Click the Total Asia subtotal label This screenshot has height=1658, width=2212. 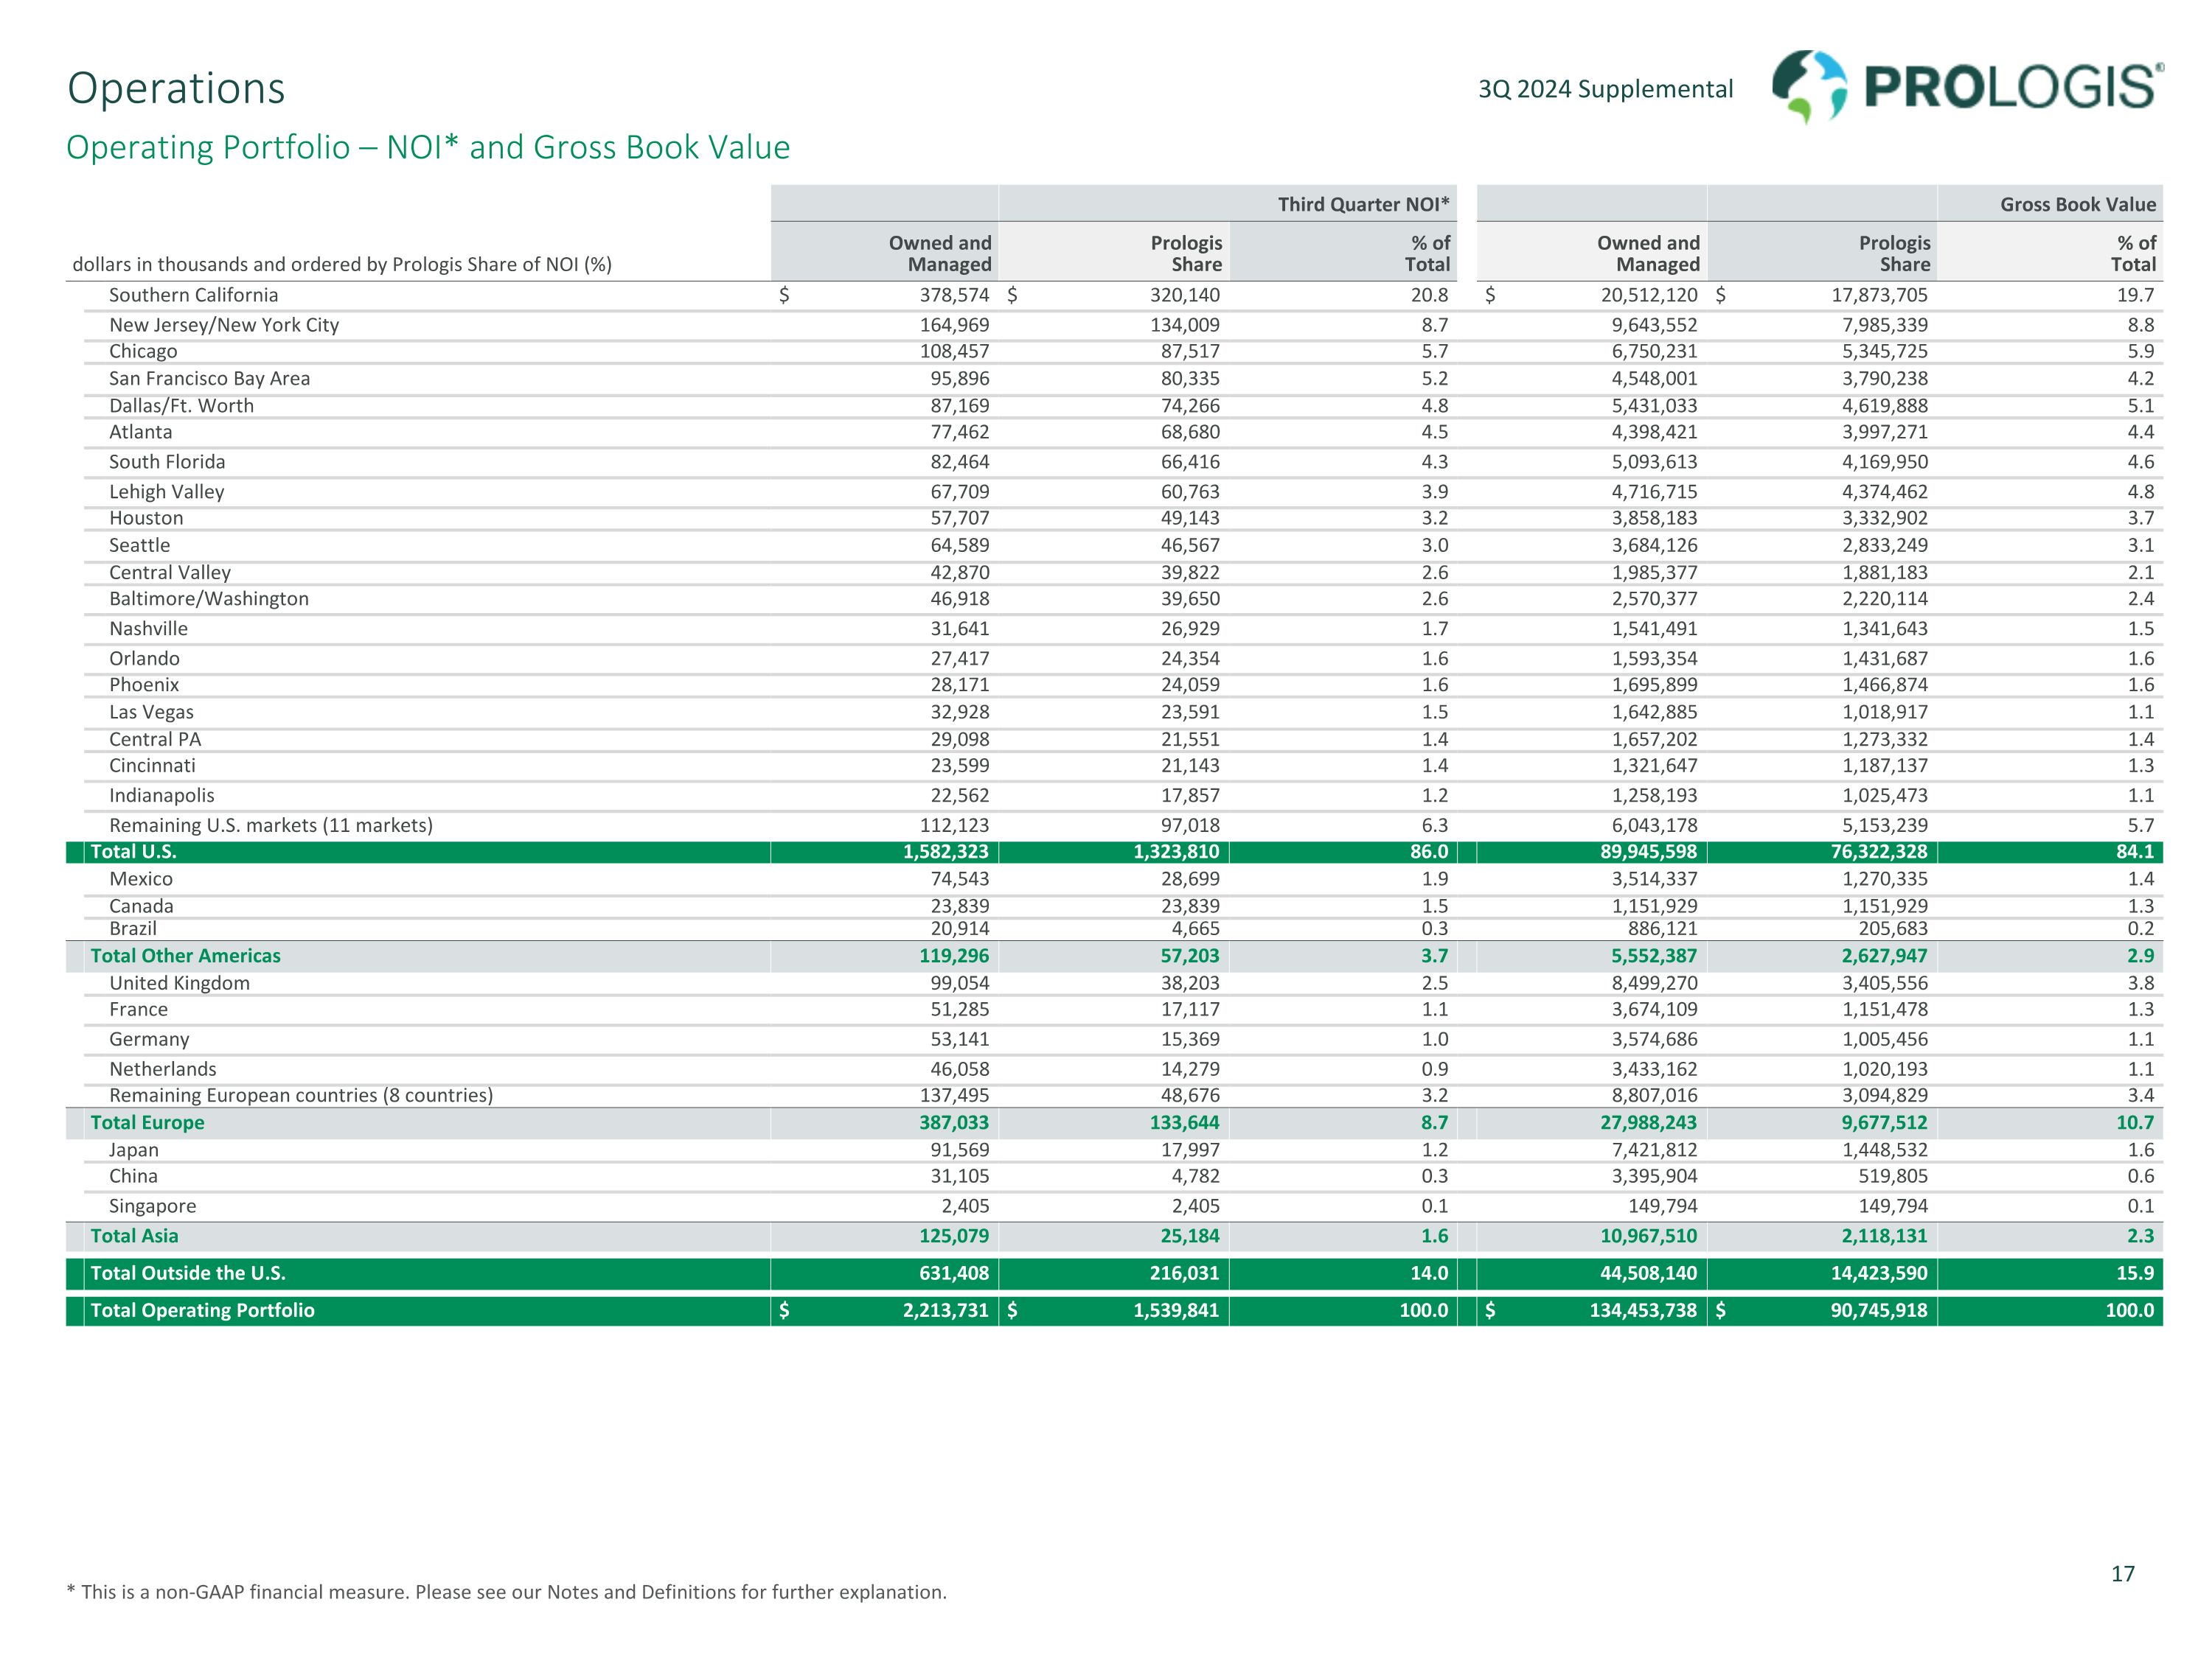tap(134, 1235)
